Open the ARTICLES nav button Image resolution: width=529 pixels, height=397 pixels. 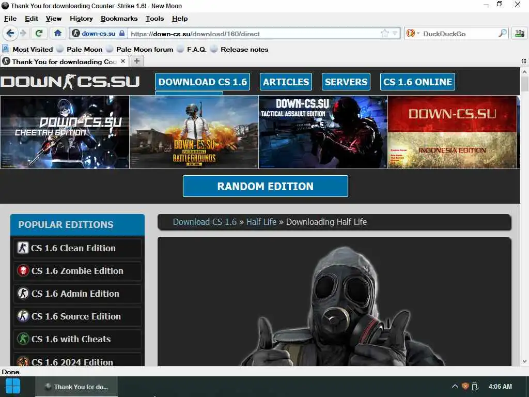click(x=286, y=82)
